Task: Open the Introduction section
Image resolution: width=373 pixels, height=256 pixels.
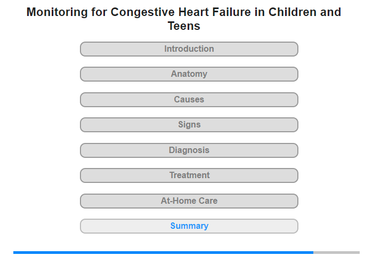Action: click(189, 49)
